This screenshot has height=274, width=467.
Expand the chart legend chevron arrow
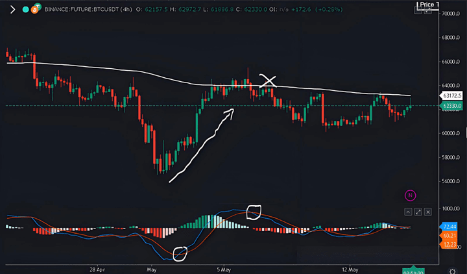(x=12, y=10)
